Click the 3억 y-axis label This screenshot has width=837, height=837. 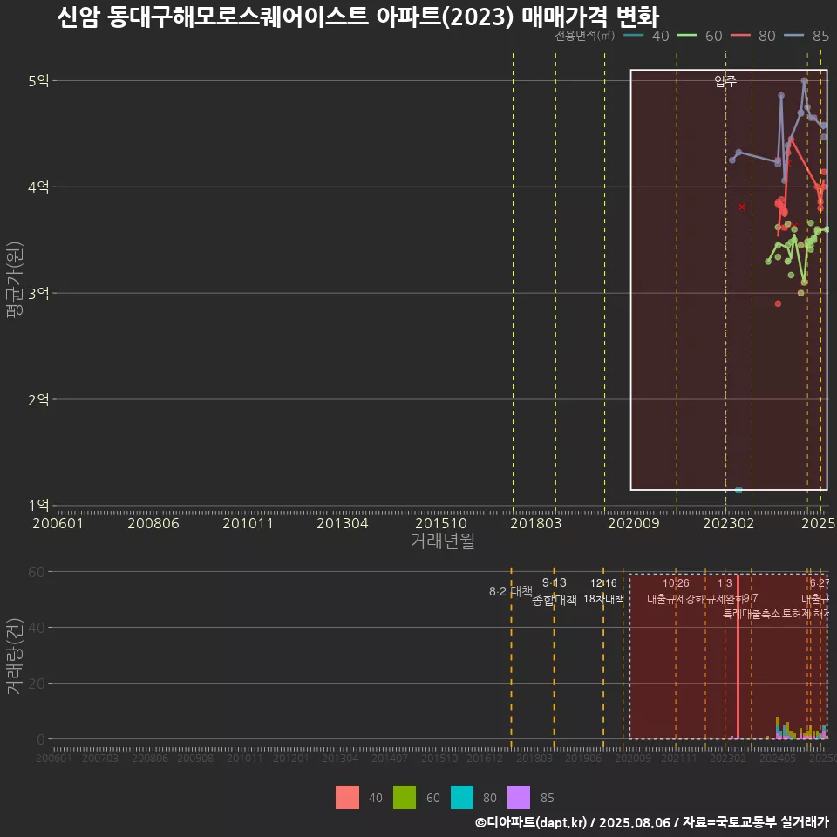(x=38, y=293)
